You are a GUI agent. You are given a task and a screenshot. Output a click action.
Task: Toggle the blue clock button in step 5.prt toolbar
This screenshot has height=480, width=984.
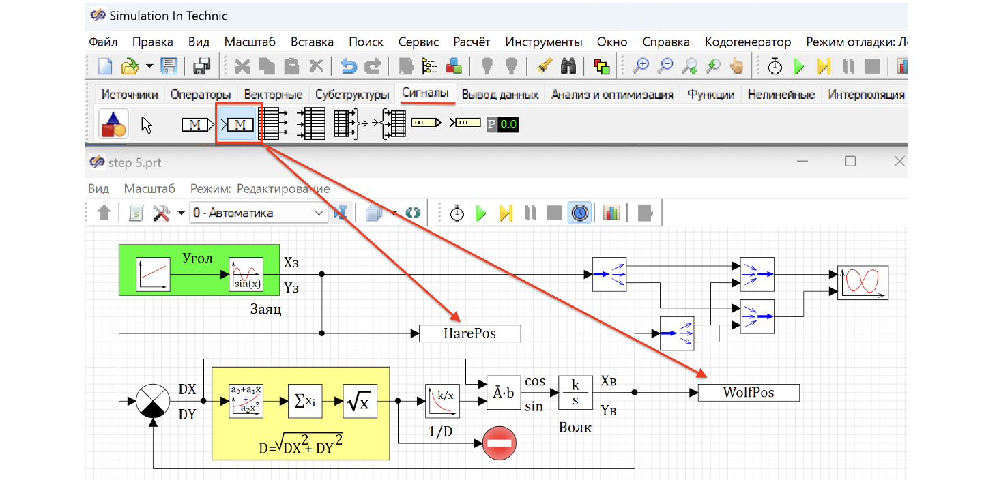(x=580, y=213)
